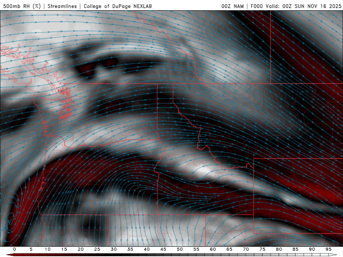343x257 pixels.
Task: Click the '65' value on humidity scale
Action: (229, 249)
